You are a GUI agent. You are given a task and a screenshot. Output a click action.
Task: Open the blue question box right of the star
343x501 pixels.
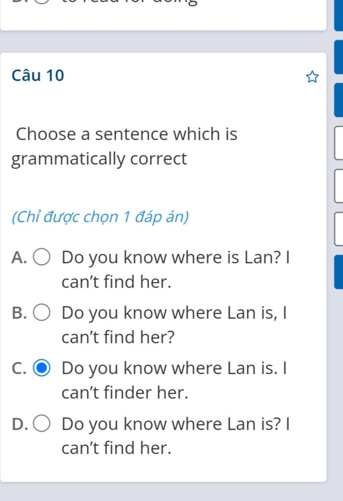tap(339, 57)
